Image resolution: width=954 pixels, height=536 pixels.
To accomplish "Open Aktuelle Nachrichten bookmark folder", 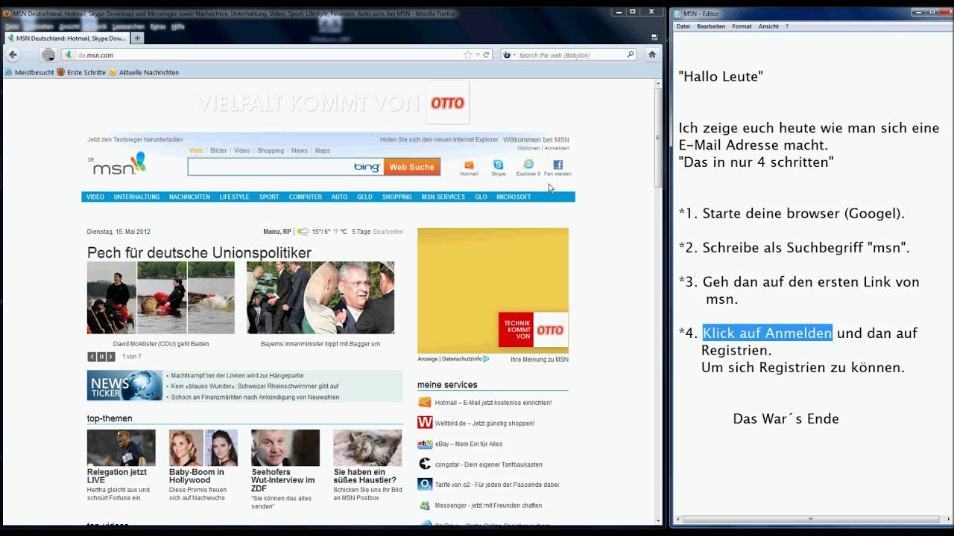I will pos(144,72).
